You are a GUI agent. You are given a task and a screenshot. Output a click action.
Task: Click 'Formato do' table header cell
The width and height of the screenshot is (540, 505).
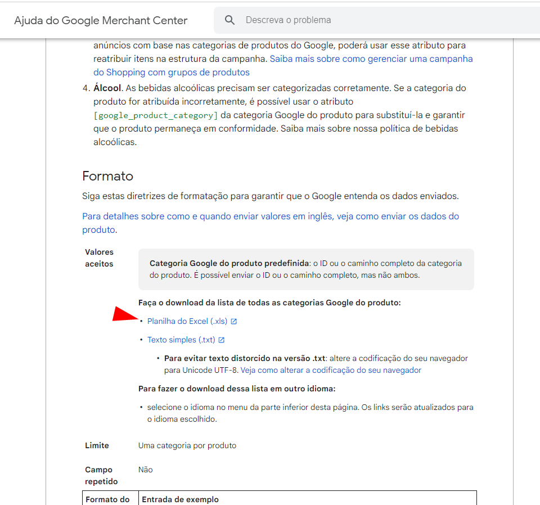click(x=107, y=499)
